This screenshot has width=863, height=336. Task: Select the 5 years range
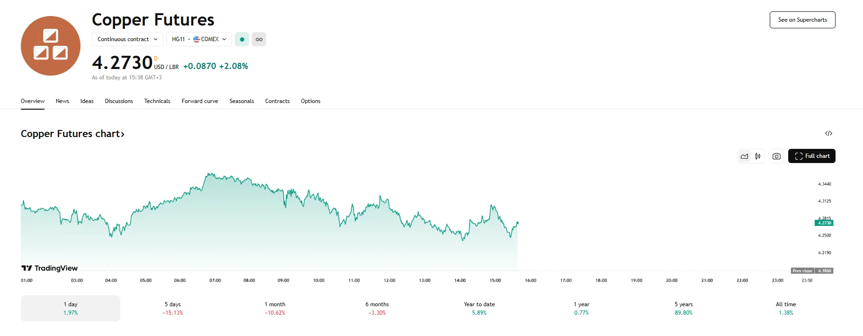coord(684,308)
